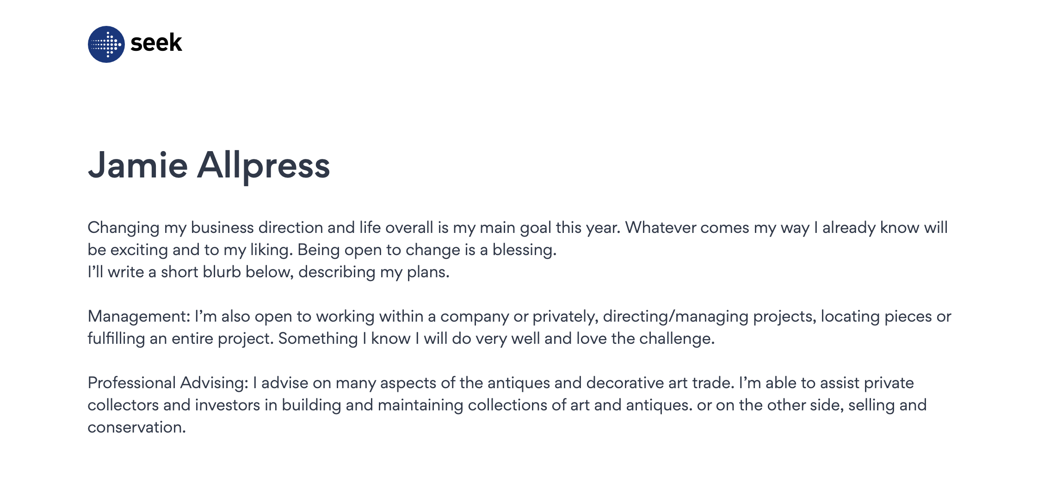
Task: Click the 'Management:' label in the second paragraph
Action: click(139, 316)
